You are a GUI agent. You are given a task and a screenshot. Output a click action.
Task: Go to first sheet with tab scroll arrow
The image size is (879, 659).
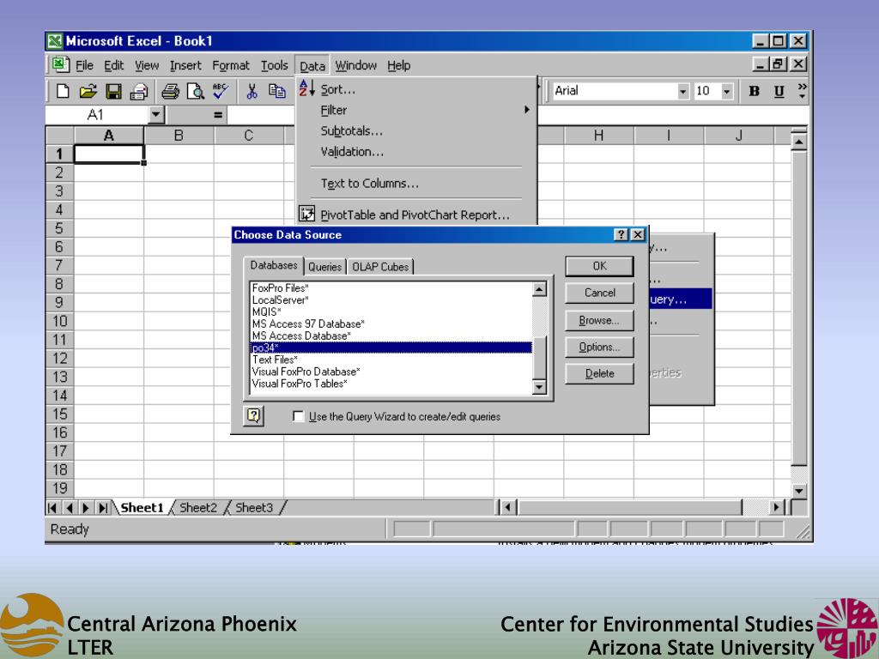pyautogui.click(x=52, y=508)
